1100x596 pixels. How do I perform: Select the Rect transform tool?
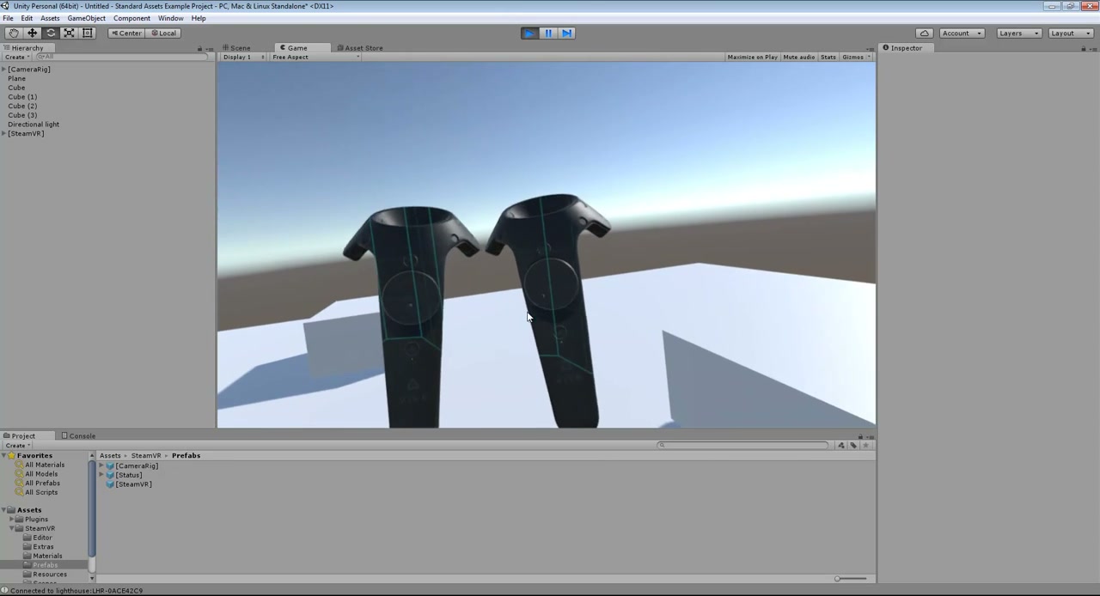coord(88,33)
